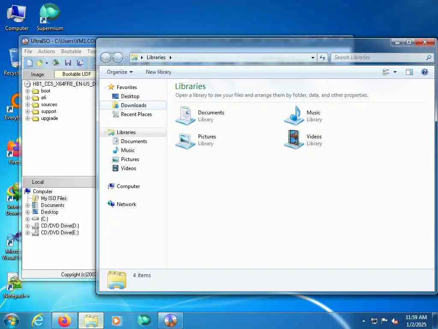The width and height of the screenshot is (438, 329).
Task: Expand the sources folder in UltraISO tree
Action: click(27, 105)
